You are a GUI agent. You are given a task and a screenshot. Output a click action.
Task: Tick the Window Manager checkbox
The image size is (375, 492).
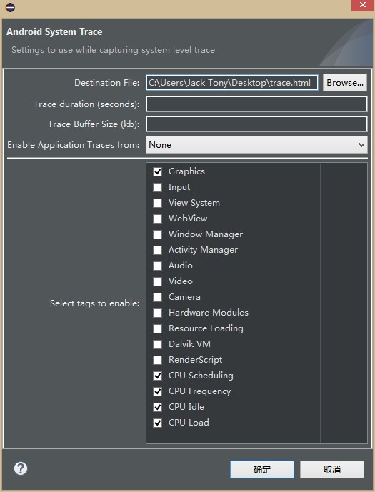(157, 234)
